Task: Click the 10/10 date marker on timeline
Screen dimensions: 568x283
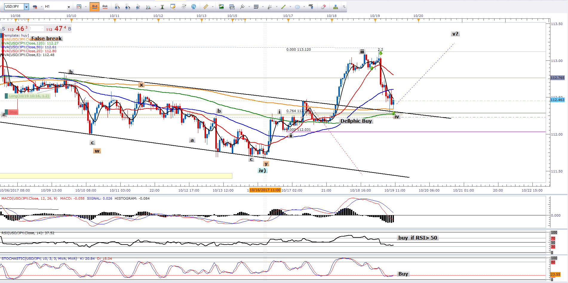Action: [x=71, y=16]
